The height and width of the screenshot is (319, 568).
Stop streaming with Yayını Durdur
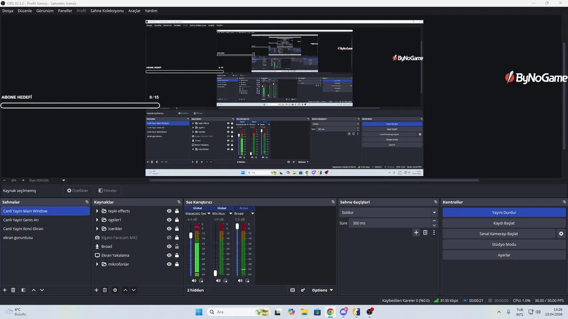(x=504, y=212)
